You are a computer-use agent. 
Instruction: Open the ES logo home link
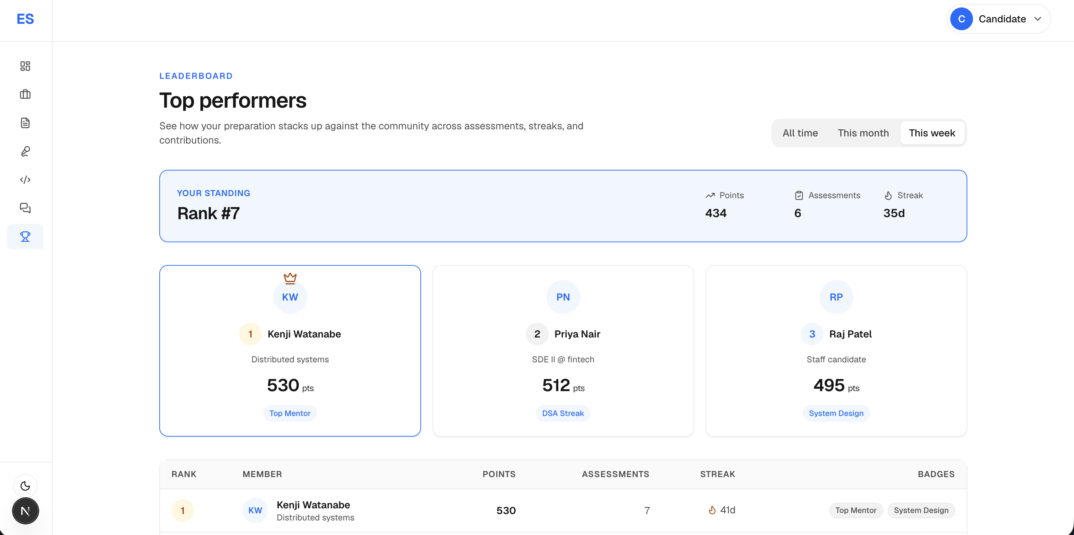click(x=25, y=19)
